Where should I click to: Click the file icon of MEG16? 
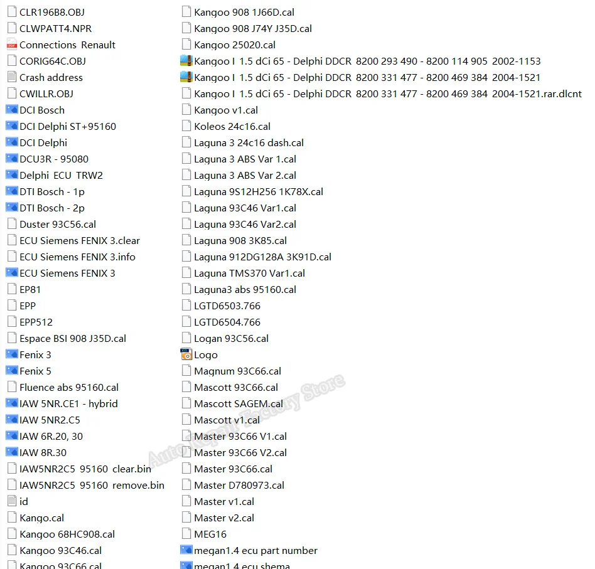[186, 534]
